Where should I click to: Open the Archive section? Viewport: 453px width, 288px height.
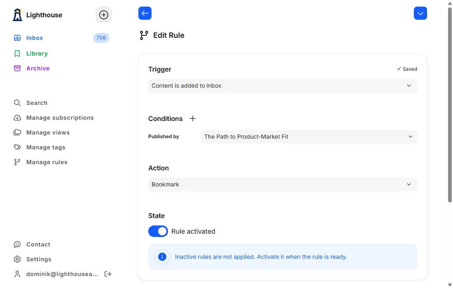pyautogui.click(x=37, y=68)
